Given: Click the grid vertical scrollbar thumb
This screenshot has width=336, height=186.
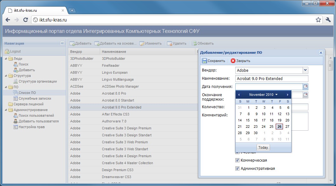Looking at the screenshot, I should pos(330,65).
